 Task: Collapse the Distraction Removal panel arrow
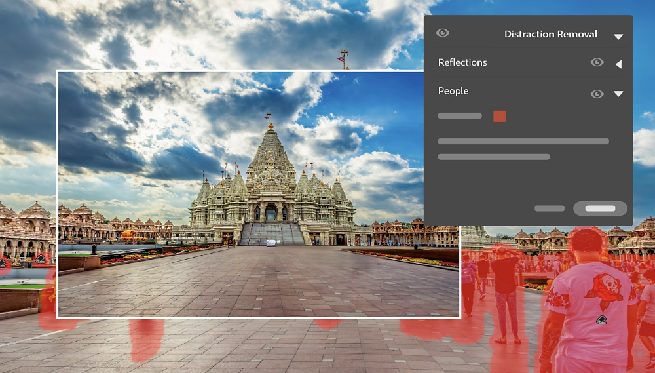click(x=618, y=37)
